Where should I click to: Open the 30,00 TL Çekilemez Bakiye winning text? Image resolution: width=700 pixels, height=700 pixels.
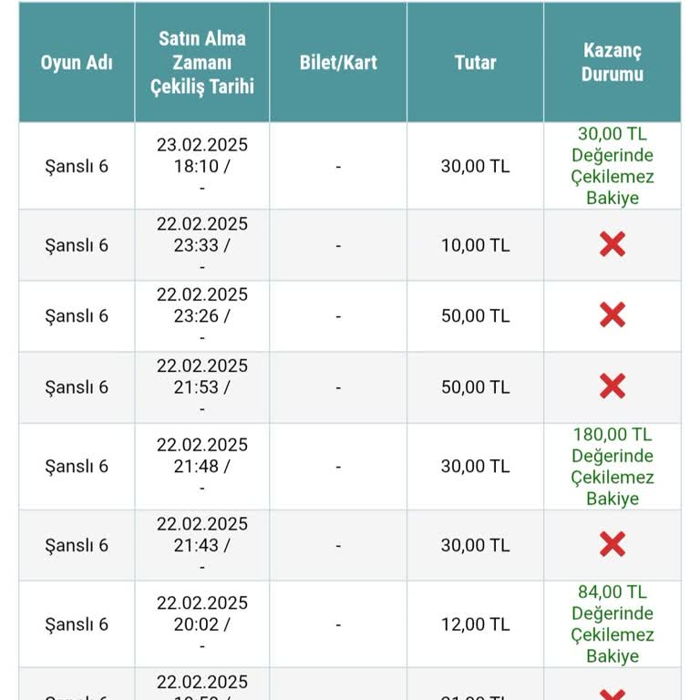click(x=612, y=166)
